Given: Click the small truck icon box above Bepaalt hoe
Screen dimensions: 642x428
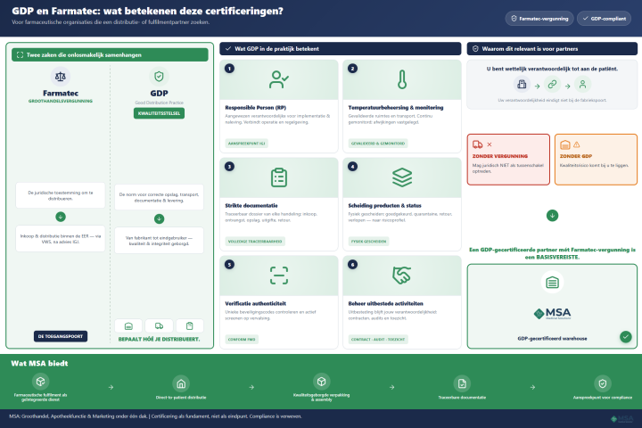Looking at the screenshot, I should [159, 326].
